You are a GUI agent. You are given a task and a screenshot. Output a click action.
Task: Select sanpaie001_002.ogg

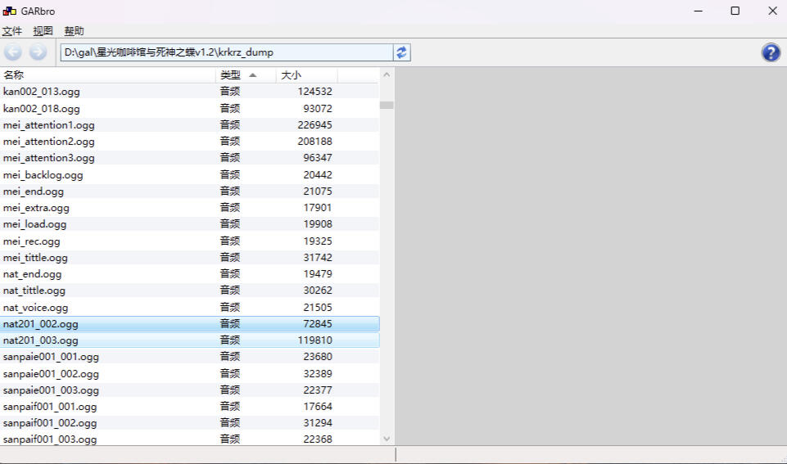pyautogui.click(x=189, y=373)
